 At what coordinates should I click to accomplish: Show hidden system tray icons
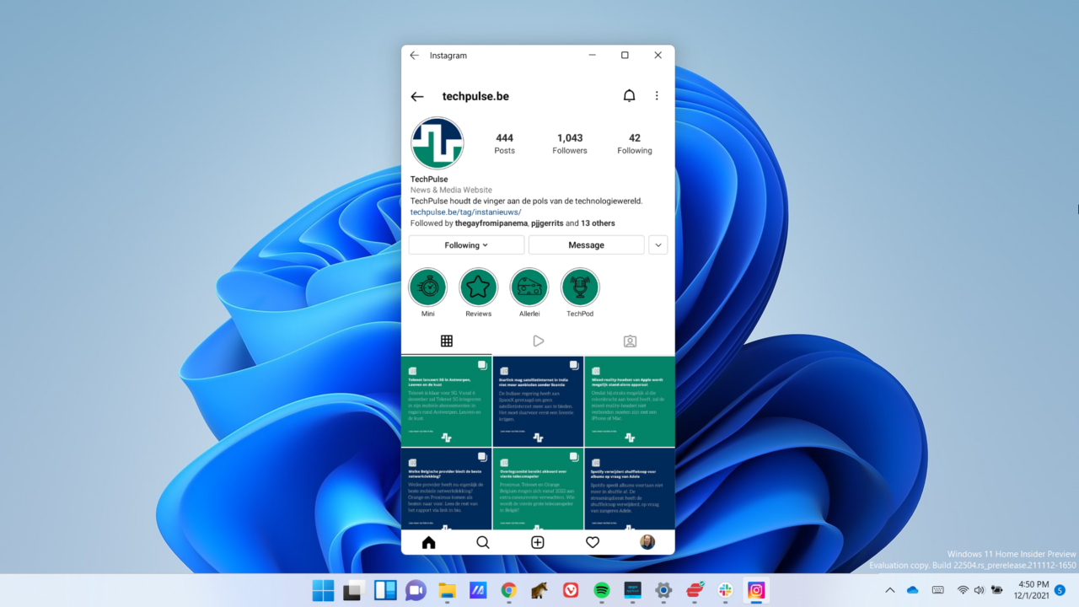[889, 590]
